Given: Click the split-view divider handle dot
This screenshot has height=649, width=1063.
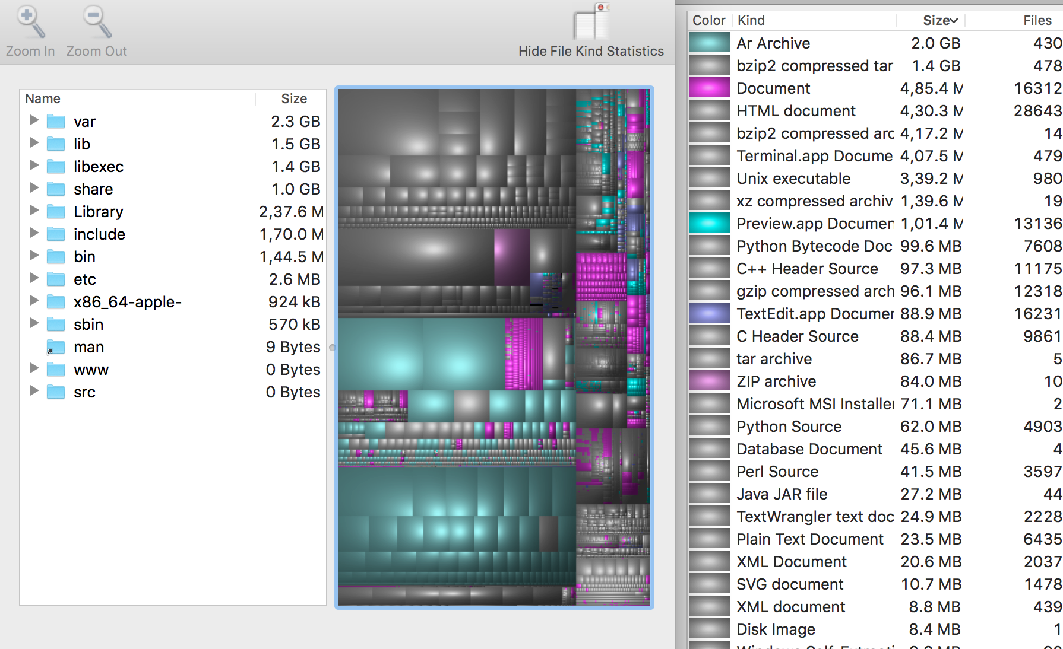Looking at the screenshot, I should pyautogui.click(x=332, y=348).
